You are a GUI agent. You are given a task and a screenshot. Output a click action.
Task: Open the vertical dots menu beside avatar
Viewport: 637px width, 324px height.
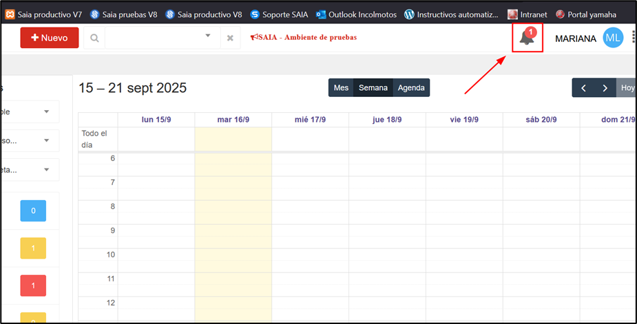point(633,38)
